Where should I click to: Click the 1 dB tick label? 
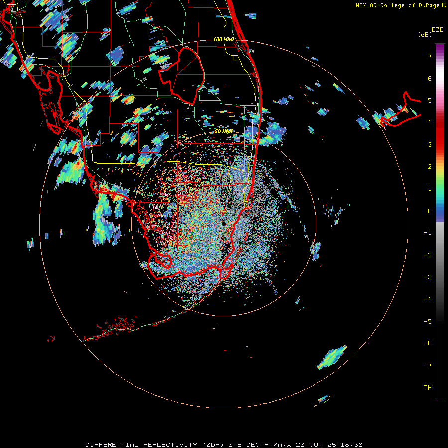click(x=430, y=189)
